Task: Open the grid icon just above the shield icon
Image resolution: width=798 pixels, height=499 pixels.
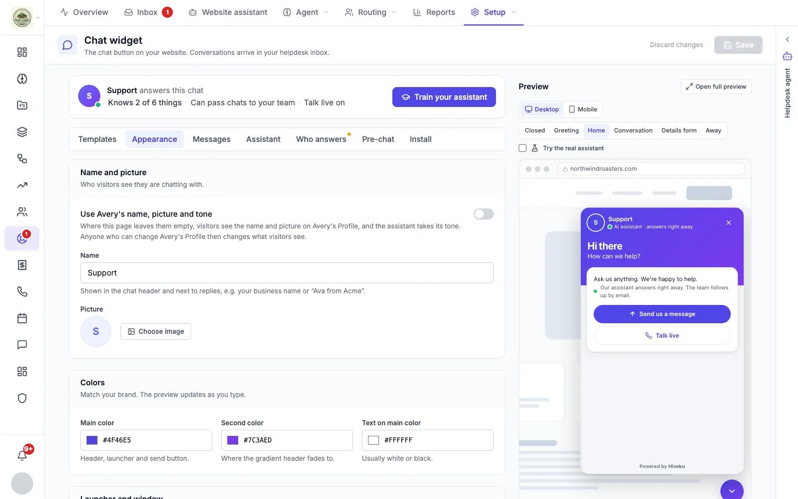Action: coord(22,371)
